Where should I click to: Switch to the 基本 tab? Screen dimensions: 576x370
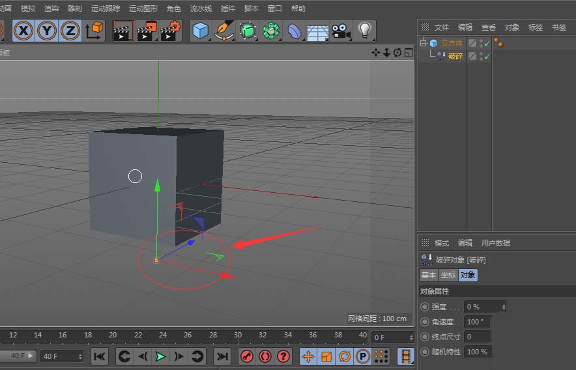pos(429,275)
